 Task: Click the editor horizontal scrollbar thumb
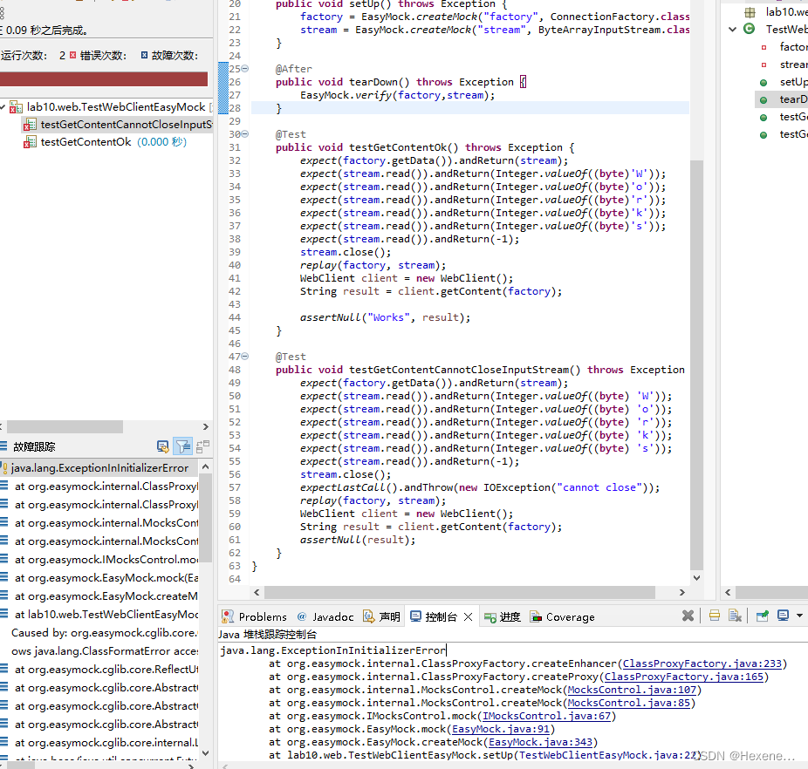460,592
